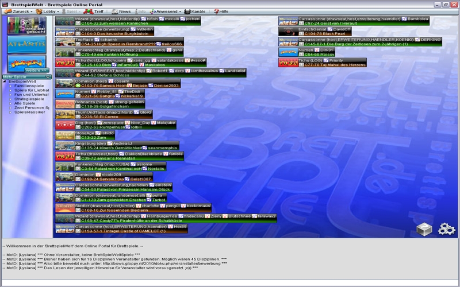
Task: Expand the Familienspiele tree arrow
Action: click(x=10, y=86)
